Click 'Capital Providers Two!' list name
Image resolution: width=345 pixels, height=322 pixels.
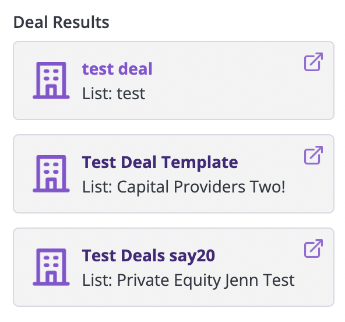[201, 187]
